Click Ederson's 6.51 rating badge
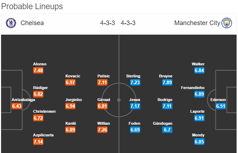Viewport: 238px width, 153px height. 221,106
